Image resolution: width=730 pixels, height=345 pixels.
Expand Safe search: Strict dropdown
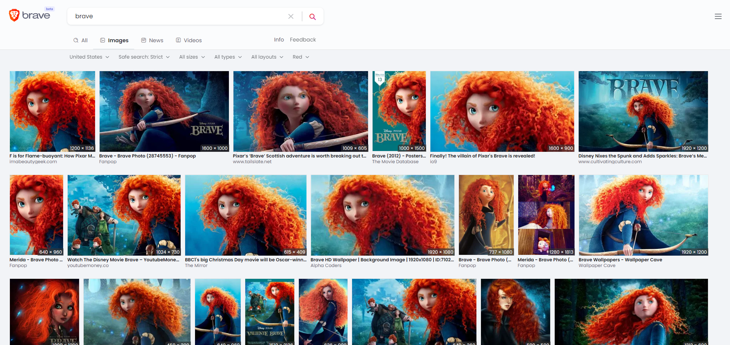[x=144, y=57]
